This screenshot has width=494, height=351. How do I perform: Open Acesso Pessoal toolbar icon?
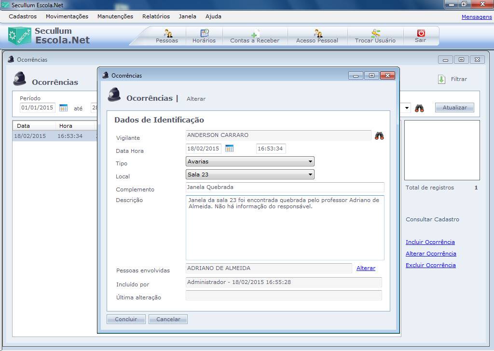[x=318, y=33]
